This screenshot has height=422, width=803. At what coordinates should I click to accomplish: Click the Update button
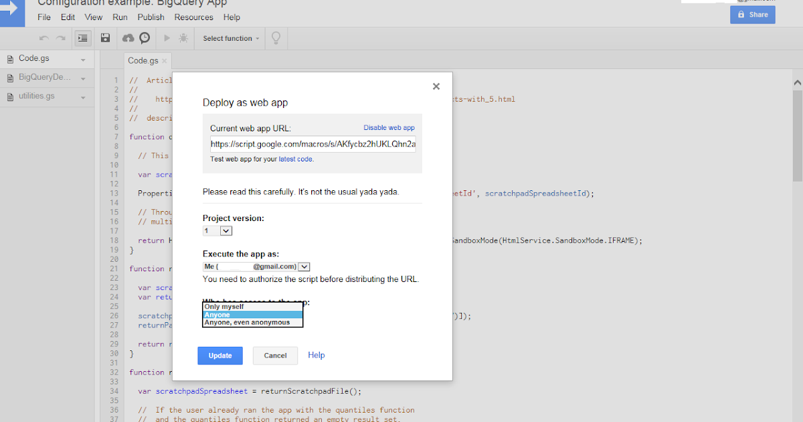tap(220, 355)
